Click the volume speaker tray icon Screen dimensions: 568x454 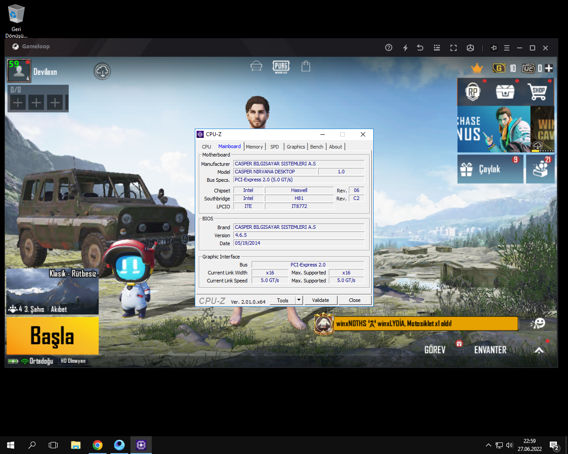click(x=509, y=445)
